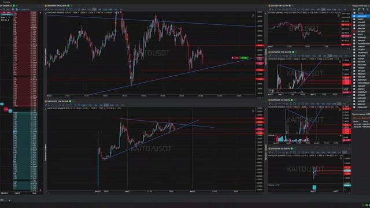
Task: Select the top red price level label on the main chart axis
Action: click(260, 46)
